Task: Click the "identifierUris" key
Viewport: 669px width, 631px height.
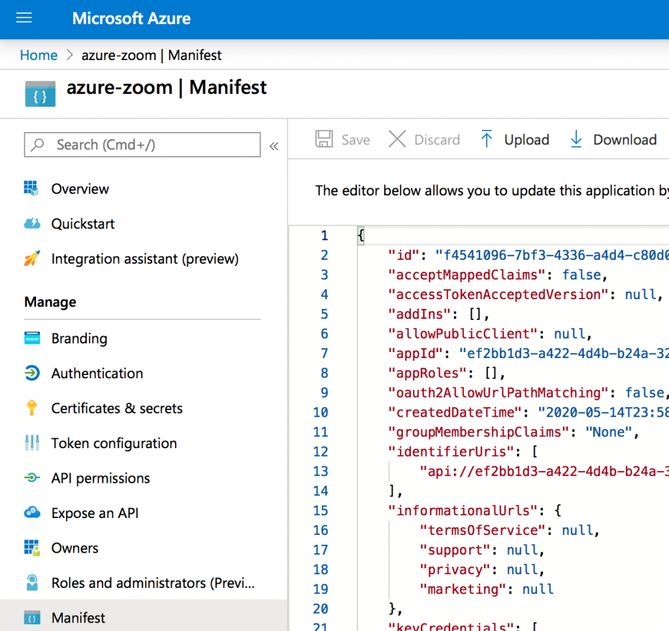Action: 451,451
